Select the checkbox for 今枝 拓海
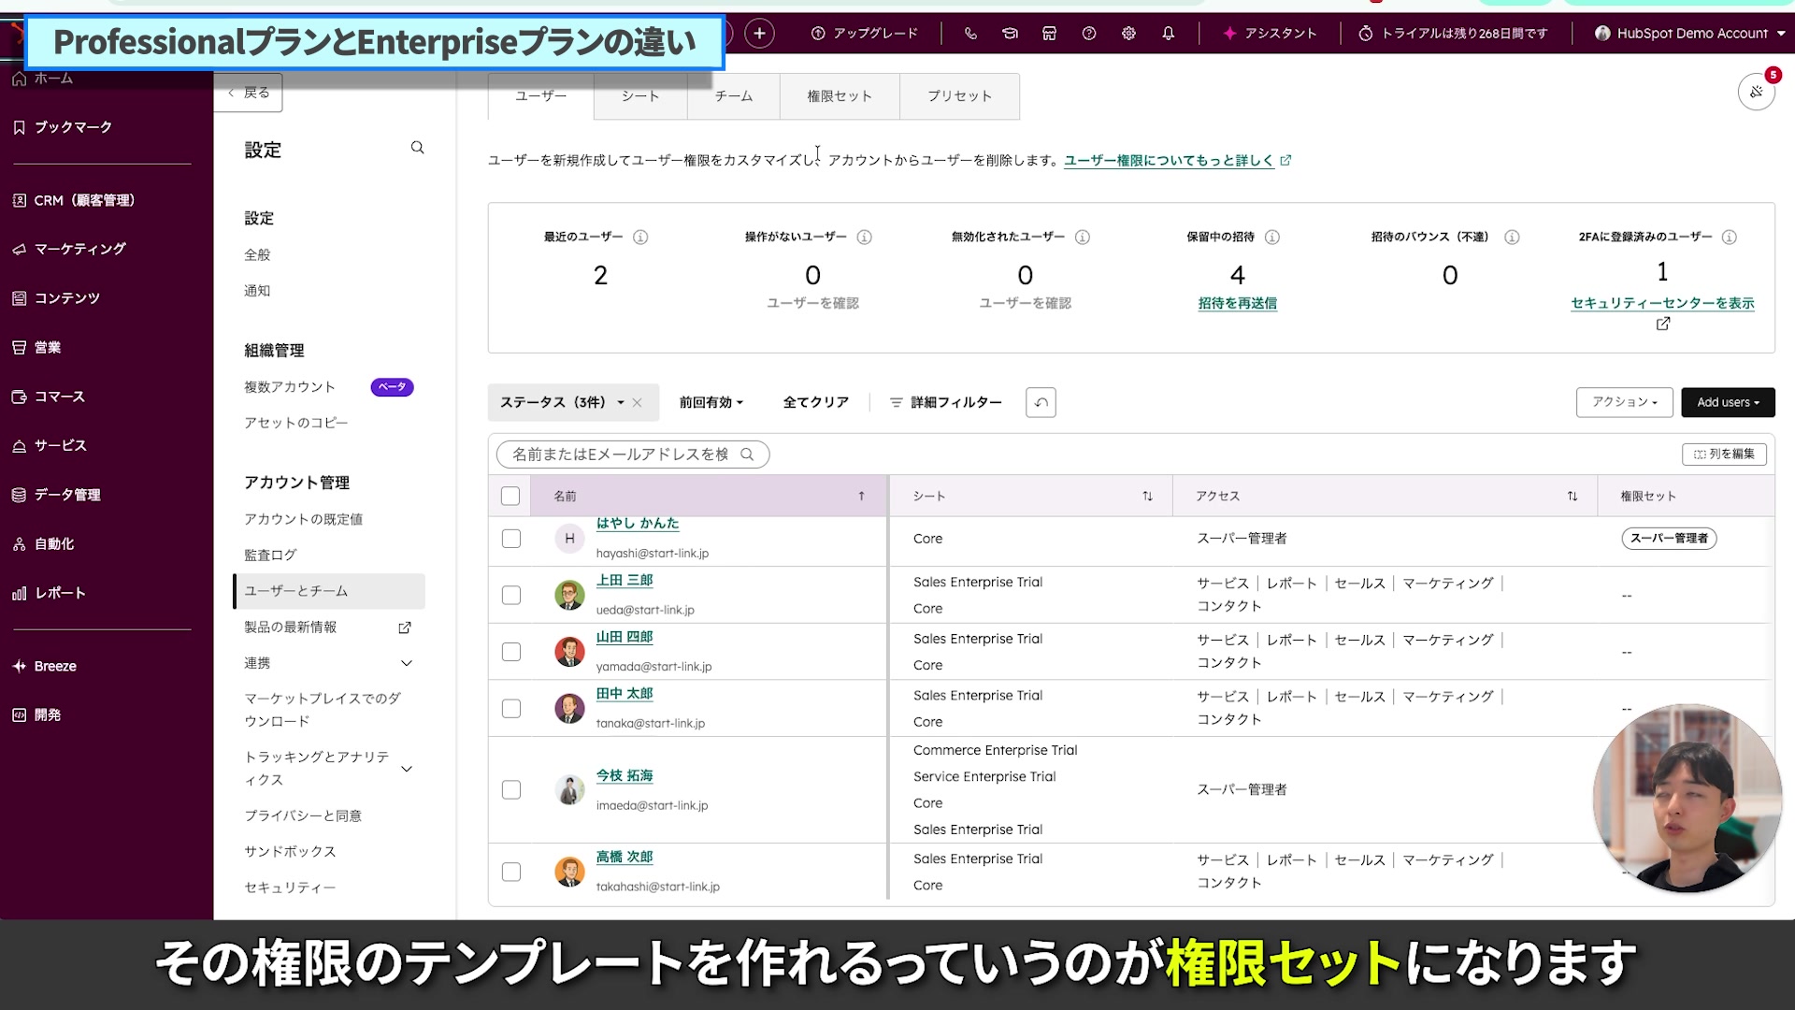 [x=511, y=790]
